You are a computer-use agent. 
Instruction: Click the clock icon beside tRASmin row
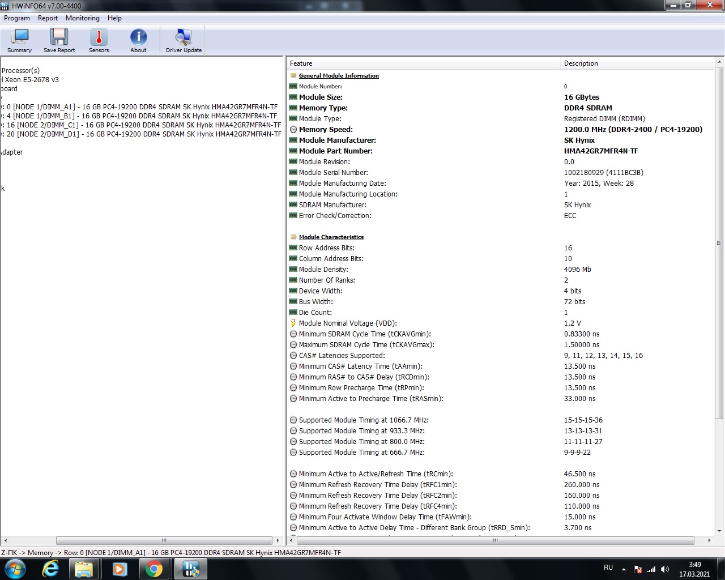click(293, 399)
